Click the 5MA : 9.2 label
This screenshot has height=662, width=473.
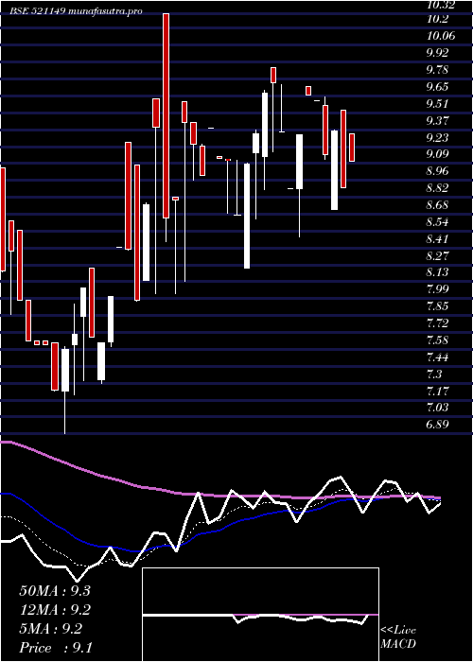tap(51, 629)
